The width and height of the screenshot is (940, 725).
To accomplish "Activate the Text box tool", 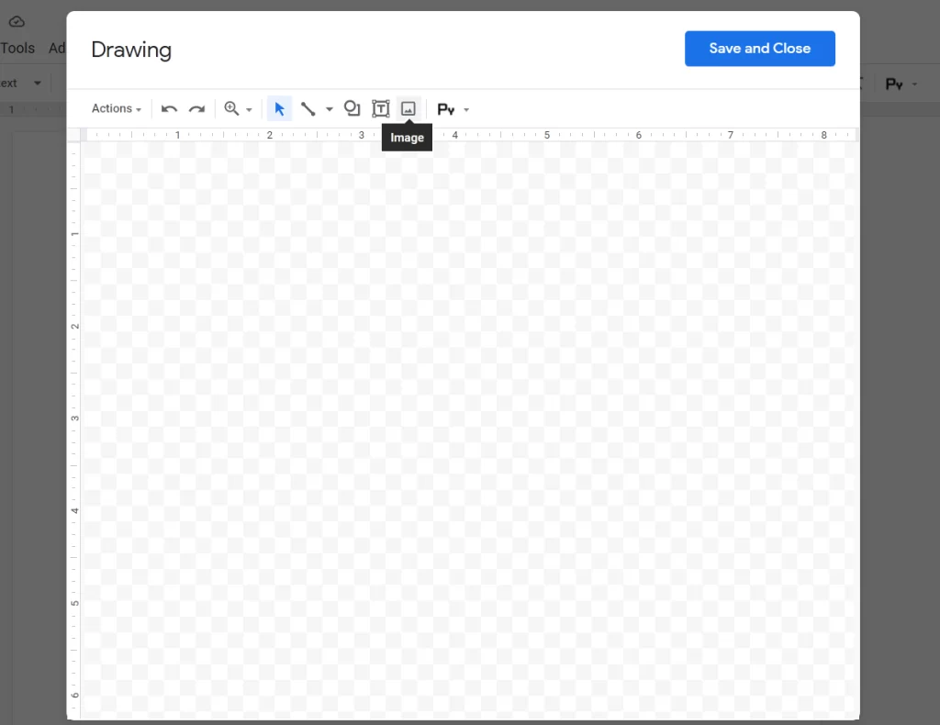I will [381, 108].
